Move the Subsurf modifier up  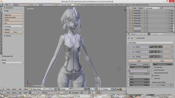165,52
